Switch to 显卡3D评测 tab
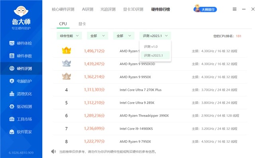 pyautogui.click(x=133, y=10)
